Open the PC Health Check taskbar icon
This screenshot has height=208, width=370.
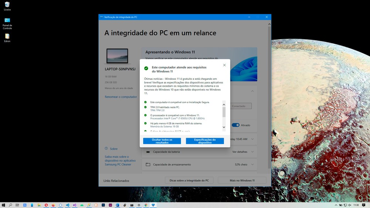(x=153, y=205)
